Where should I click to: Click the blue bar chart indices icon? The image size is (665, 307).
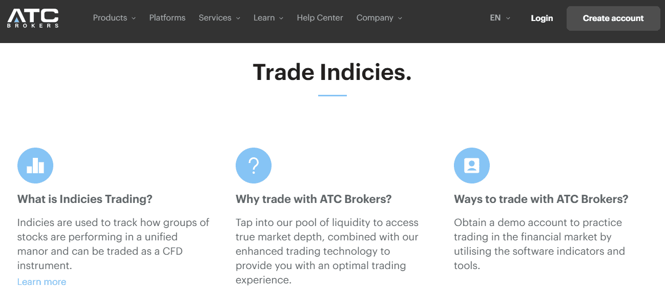[x=35, y=165]
